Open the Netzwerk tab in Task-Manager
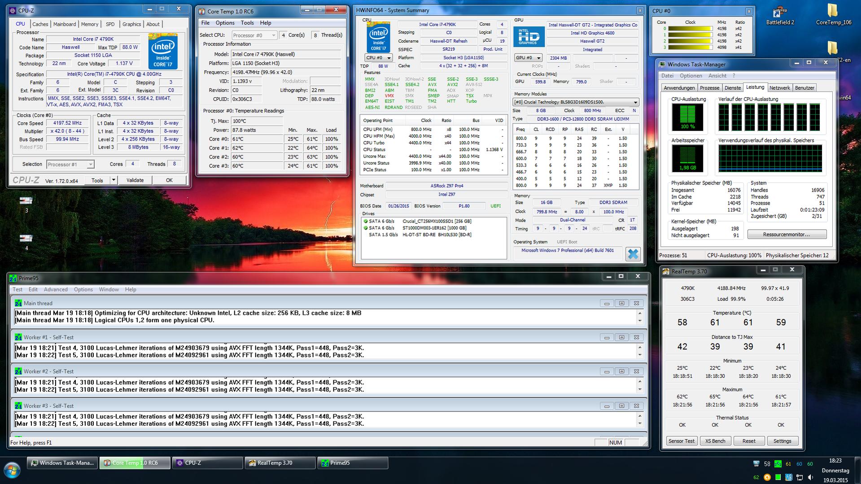The width and height of the screenshot is (861, 484). click(x=780, y=88)
